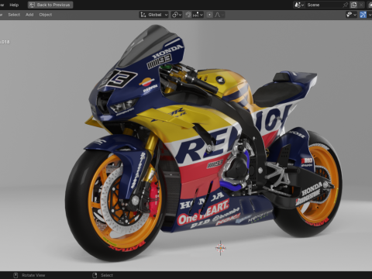
Task: Click the Back to Previous window icon
Action: pyautogui.click(x=32, y=5)
